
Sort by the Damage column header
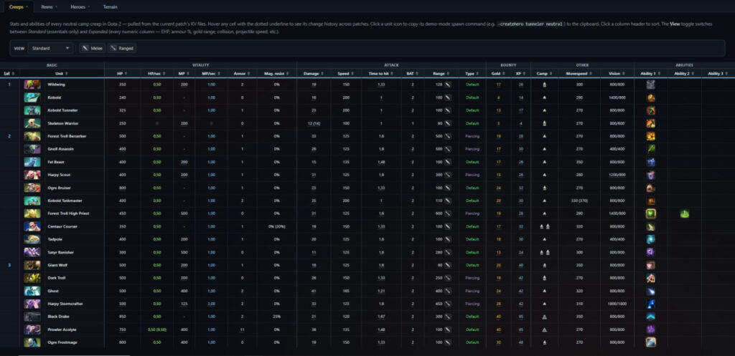click(314, 74)
